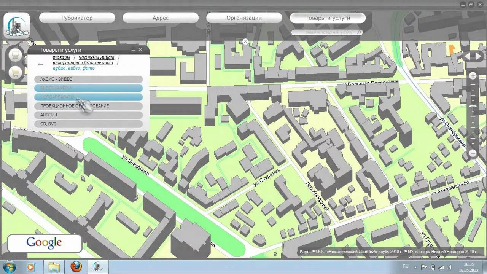Click the Google logo box

click(44, 243)
